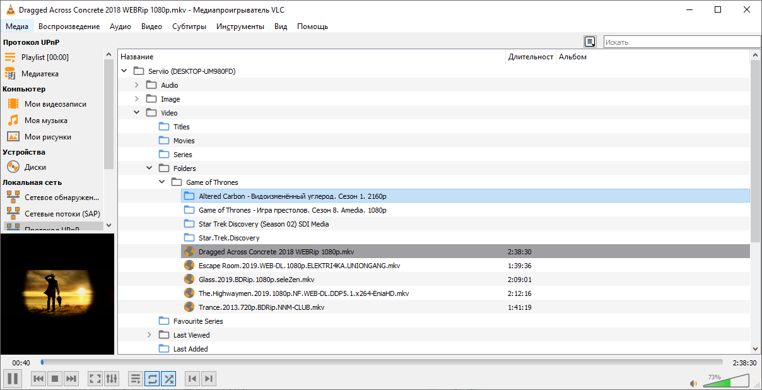Image resolution: width=762 pixels, height=390 pixels.
Task: Open the Видео menu
Action: point(151,27)
